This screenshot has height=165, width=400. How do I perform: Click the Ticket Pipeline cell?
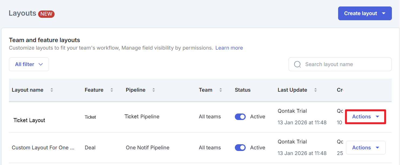pyautogui.click(x=142, y=117)
